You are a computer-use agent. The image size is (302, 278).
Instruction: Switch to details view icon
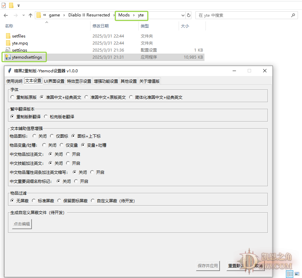click(290, 274)
